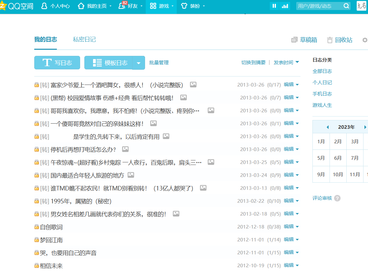Open the settings gear icon
The image size is (368, 275).
[x=365, y=40]
